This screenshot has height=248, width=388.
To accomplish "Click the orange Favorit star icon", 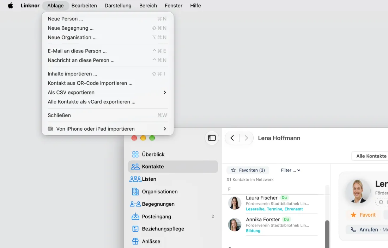I will click(353, 215).
